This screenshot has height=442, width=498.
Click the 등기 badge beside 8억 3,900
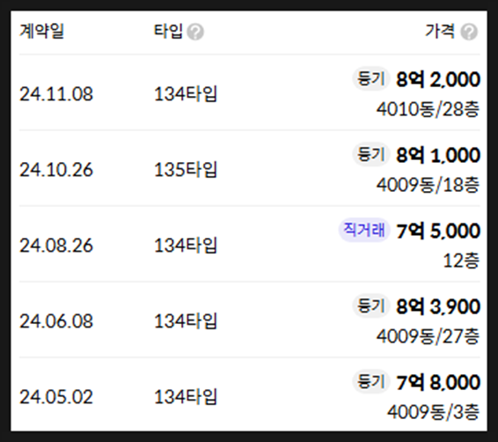pyautogui.click(x=370, y=306)
